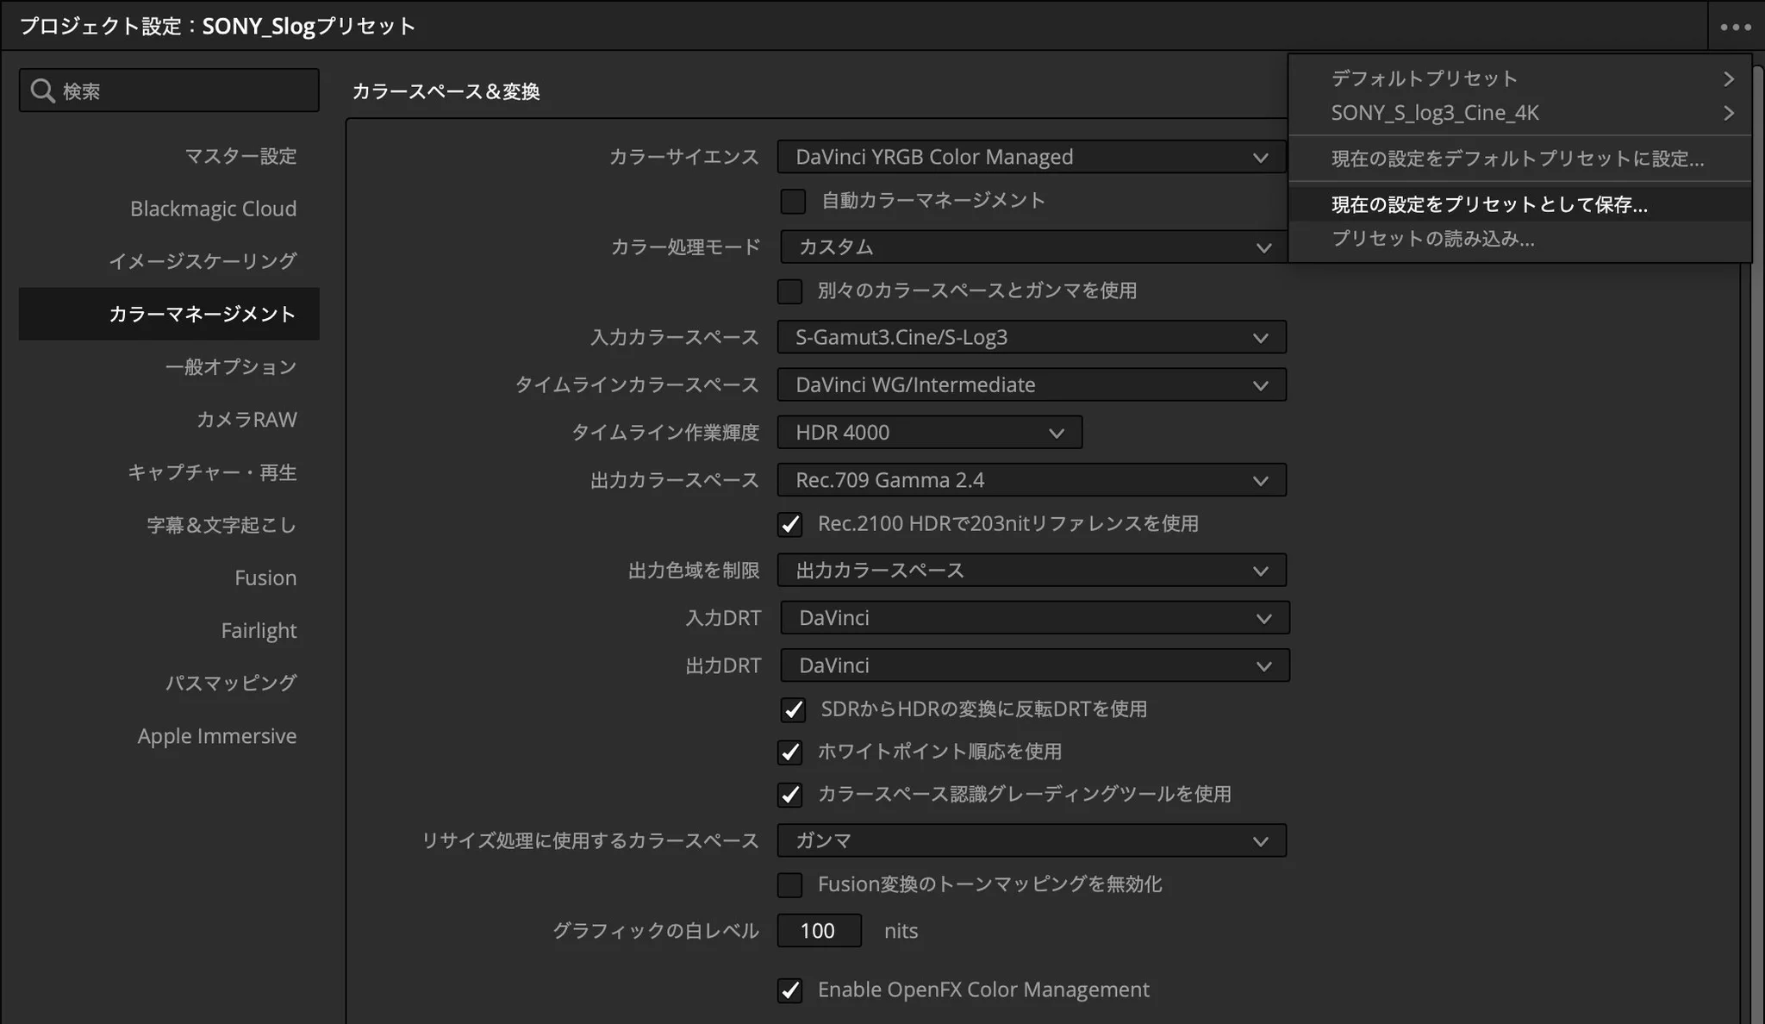Click グラフィックの白レベル value field 100
Image resolution: width=1765 pixels, height=1024 pixels.
click(819, 931)
